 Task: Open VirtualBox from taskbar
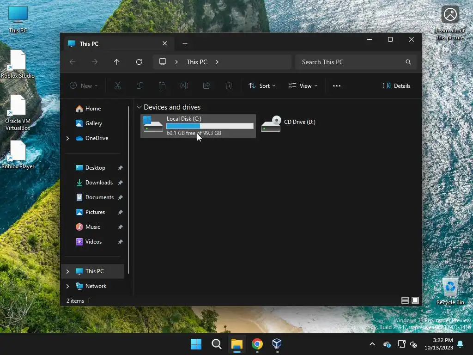(277, 344)
